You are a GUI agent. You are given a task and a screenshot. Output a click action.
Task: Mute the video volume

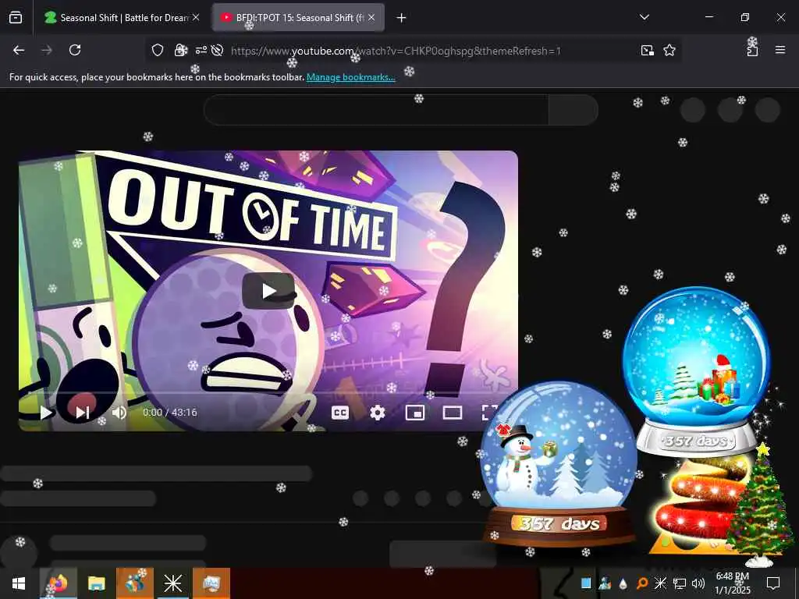coord(119,413)
